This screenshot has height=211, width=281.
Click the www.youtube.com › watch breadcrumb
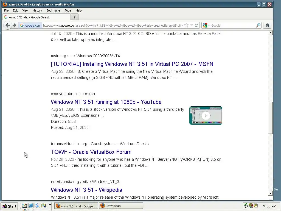point(73,94)
